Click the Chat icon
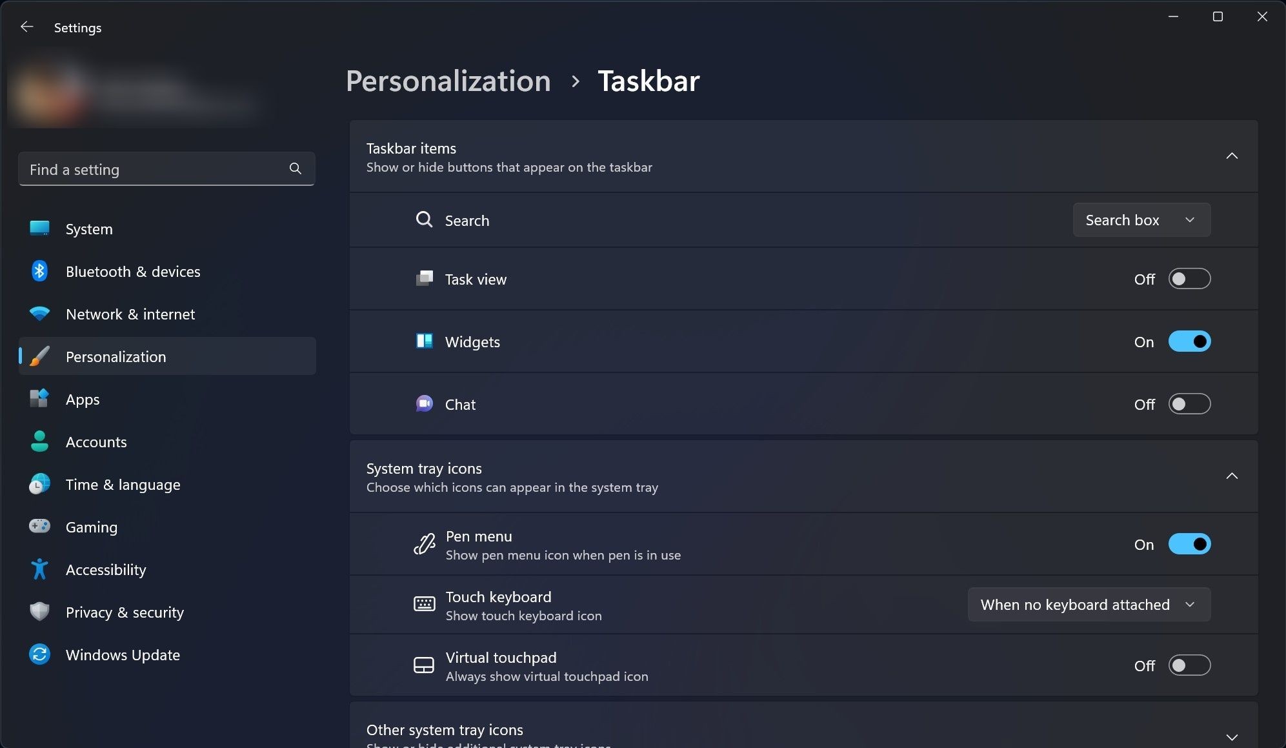The image size is (1286, 748). (x=424, y=404)
